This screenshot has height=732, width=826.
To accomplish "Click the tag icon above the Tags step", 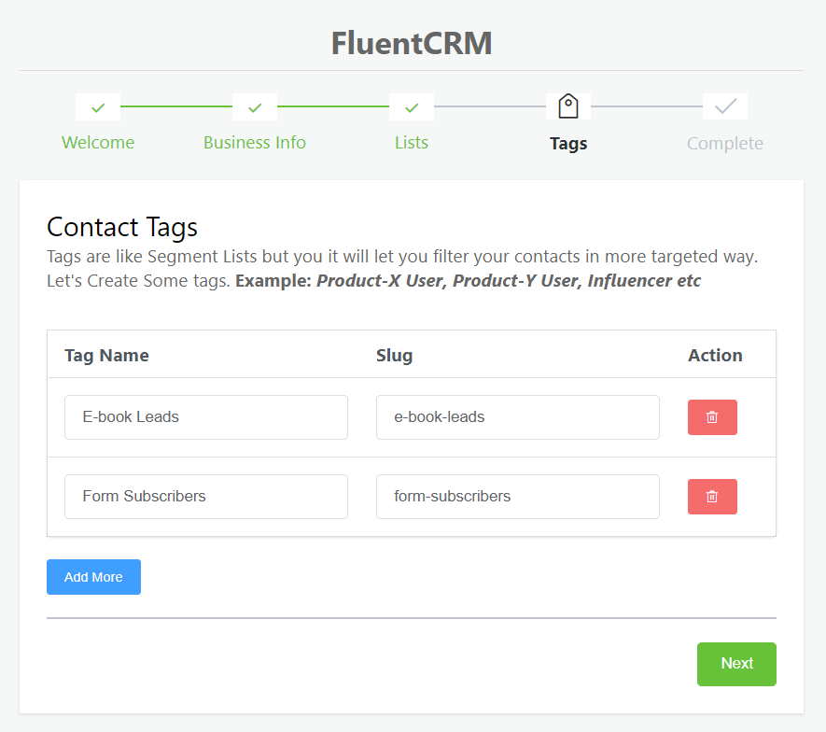I will pyautogui.click(x=568, y=106).
